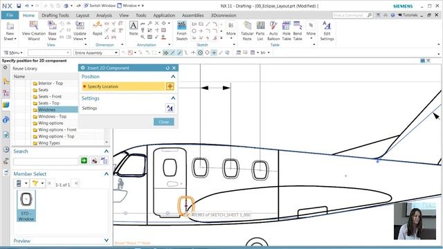
Task: Click the Find a Command box
Action: coord(352,15)
